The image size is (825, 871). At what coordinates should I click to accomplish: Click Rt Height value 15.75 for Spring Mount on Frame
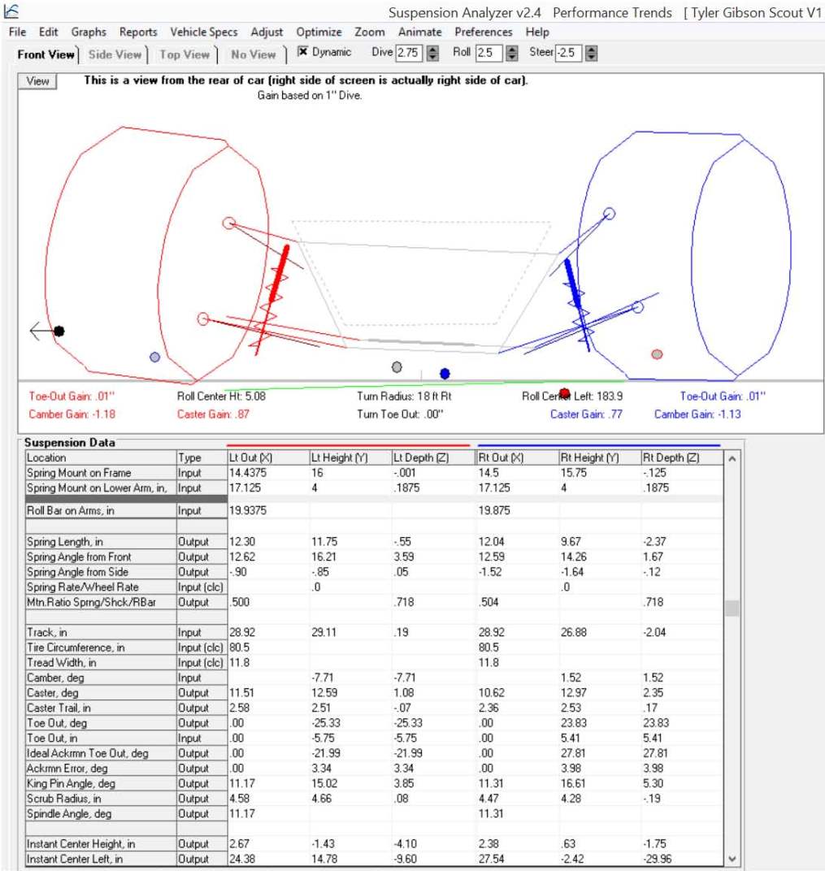600,473
